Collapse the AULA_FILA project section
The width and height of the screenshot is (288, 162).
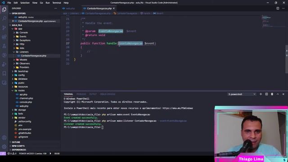tap(17, 25)
